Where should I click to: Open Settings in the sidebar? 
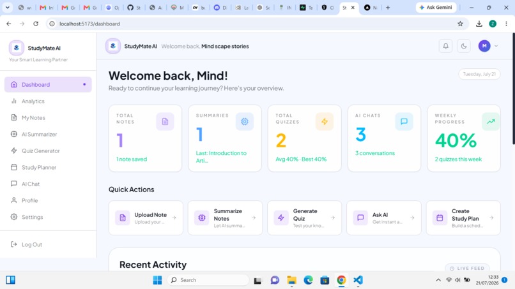pos(48,217)
